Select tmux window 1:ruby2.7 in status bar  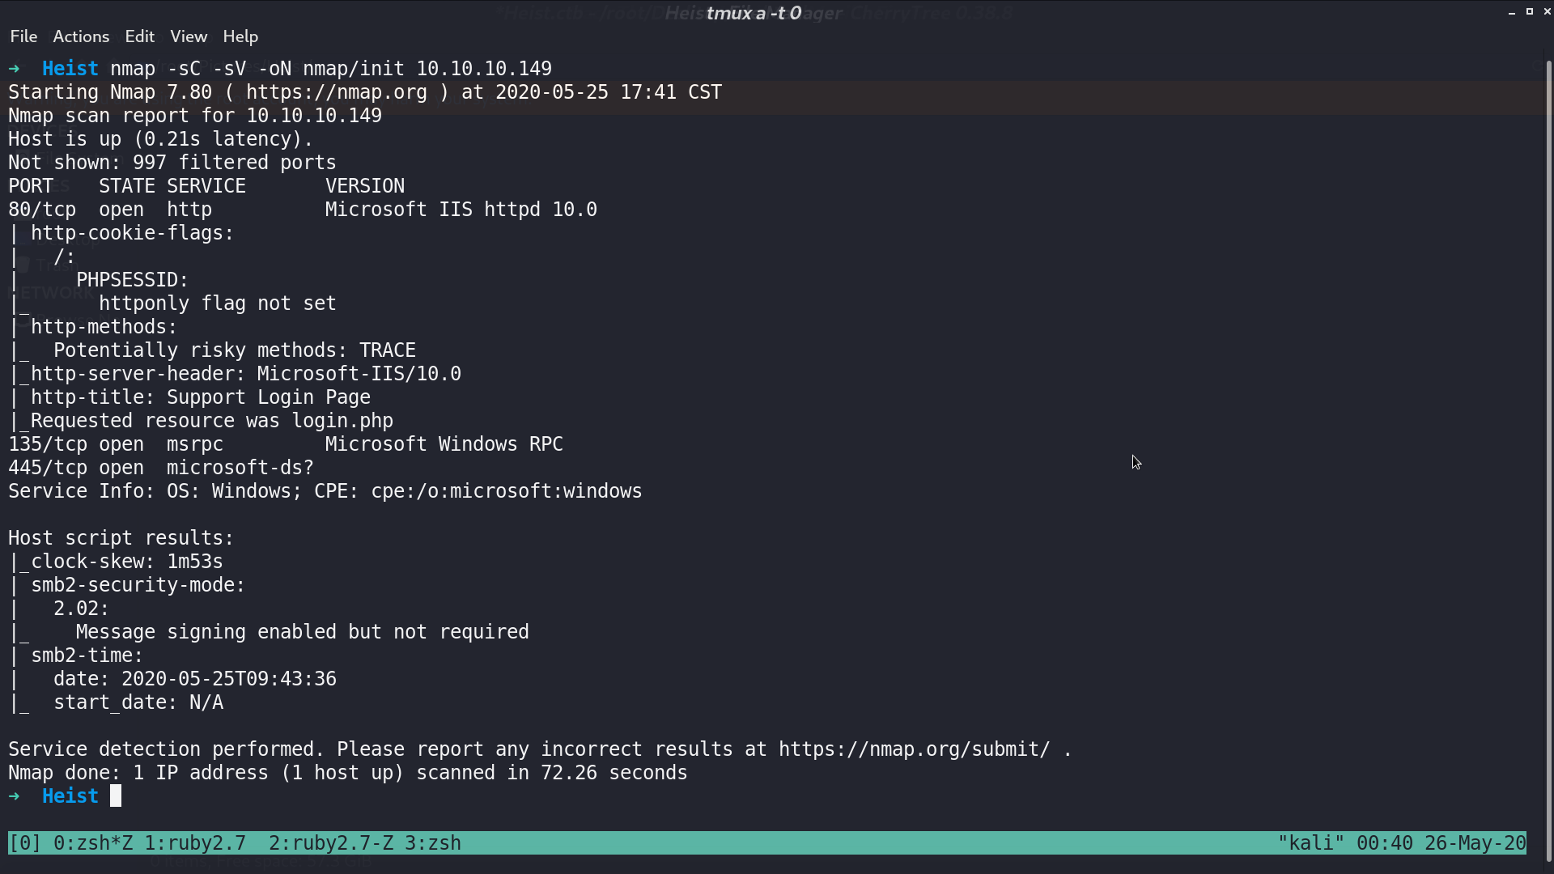click(195, 843)
